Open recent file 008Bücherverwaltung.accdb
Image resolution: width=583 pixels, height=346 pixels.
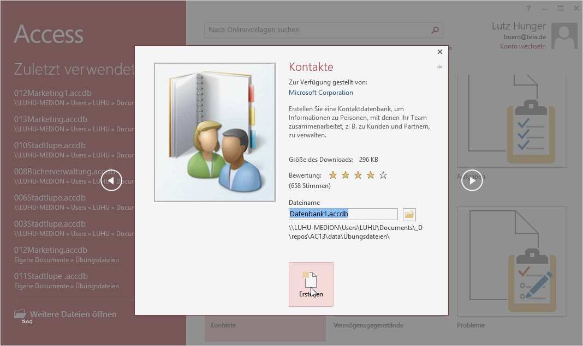tap(74, 176)
